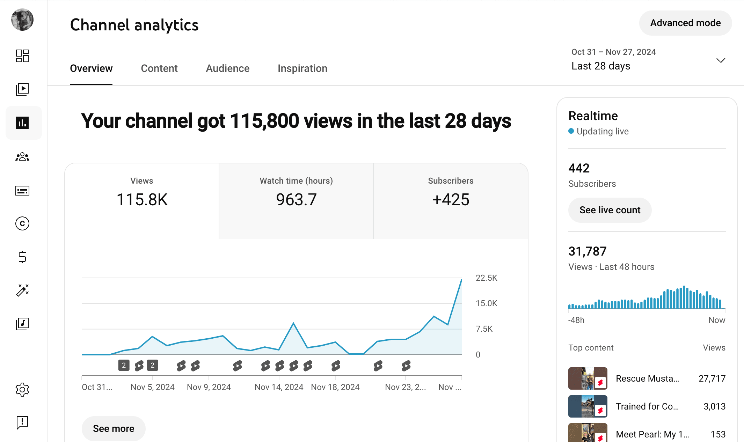The height and width of the screenshot is (442, 744).
Task: Open the Rescue Mustang top content thumbnail
Action: 588,378
